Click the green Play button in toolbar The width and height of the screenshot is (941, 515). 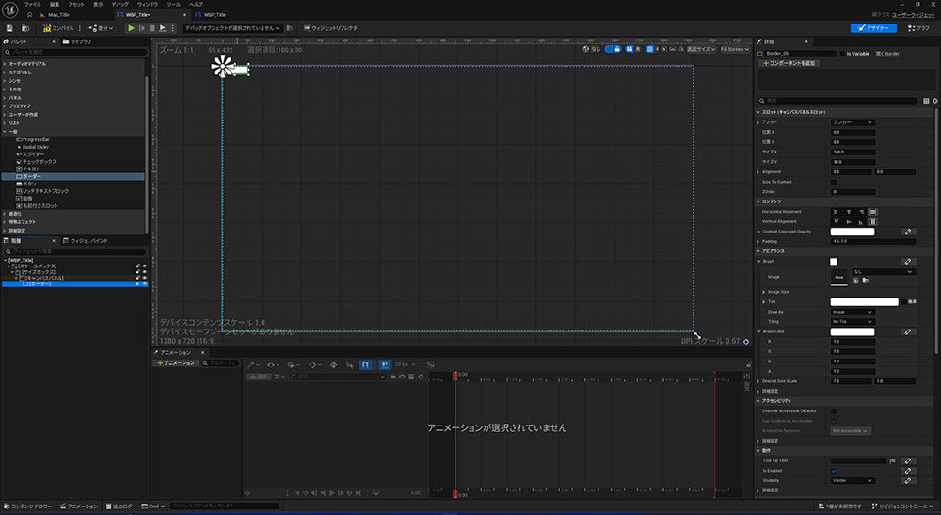click(131, 28)
